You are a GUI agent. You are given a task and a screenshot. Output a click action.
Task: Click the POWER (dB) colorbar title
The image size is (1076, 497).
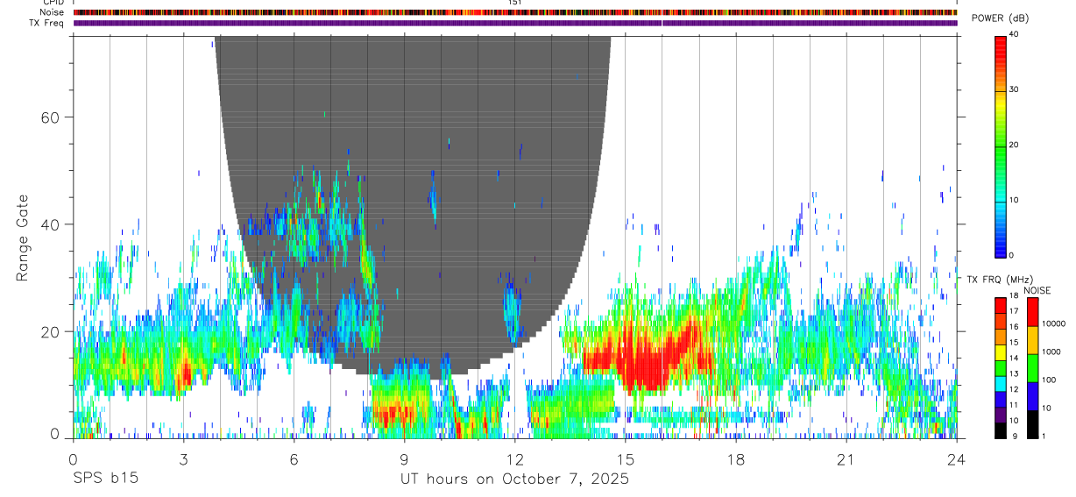[1001, 19]
